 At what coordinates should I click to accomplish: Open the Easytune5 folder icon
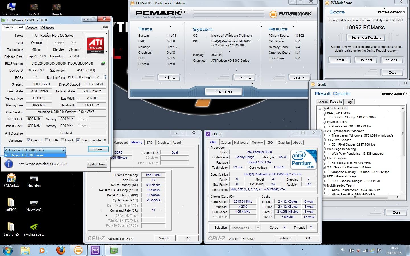(11, 229)
